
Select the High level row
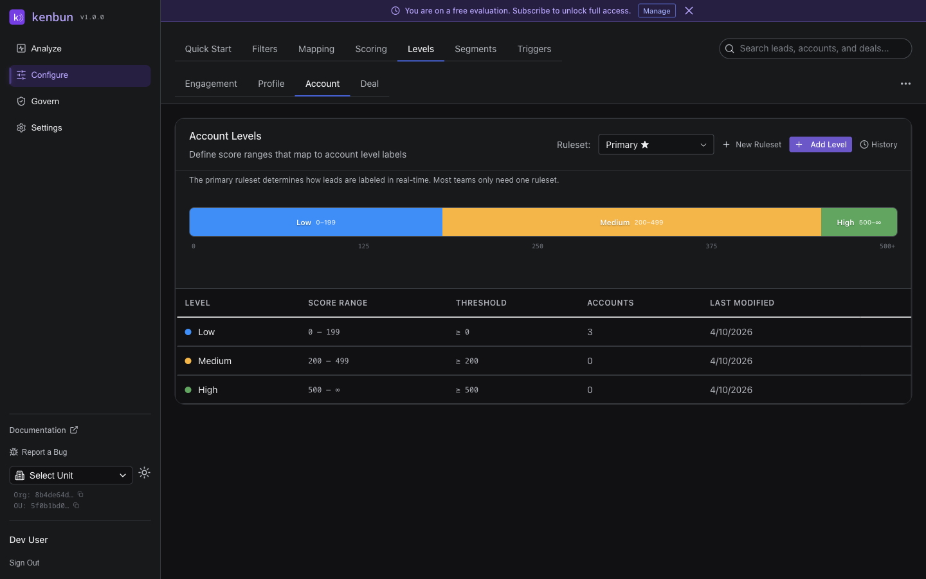[x=543, y=390]
